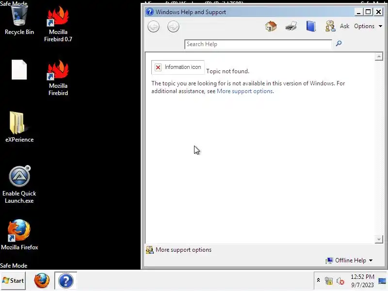Select Mozilla Firefox desktop shortcut
Screen dimensions: 388x291
click(19, 235)
